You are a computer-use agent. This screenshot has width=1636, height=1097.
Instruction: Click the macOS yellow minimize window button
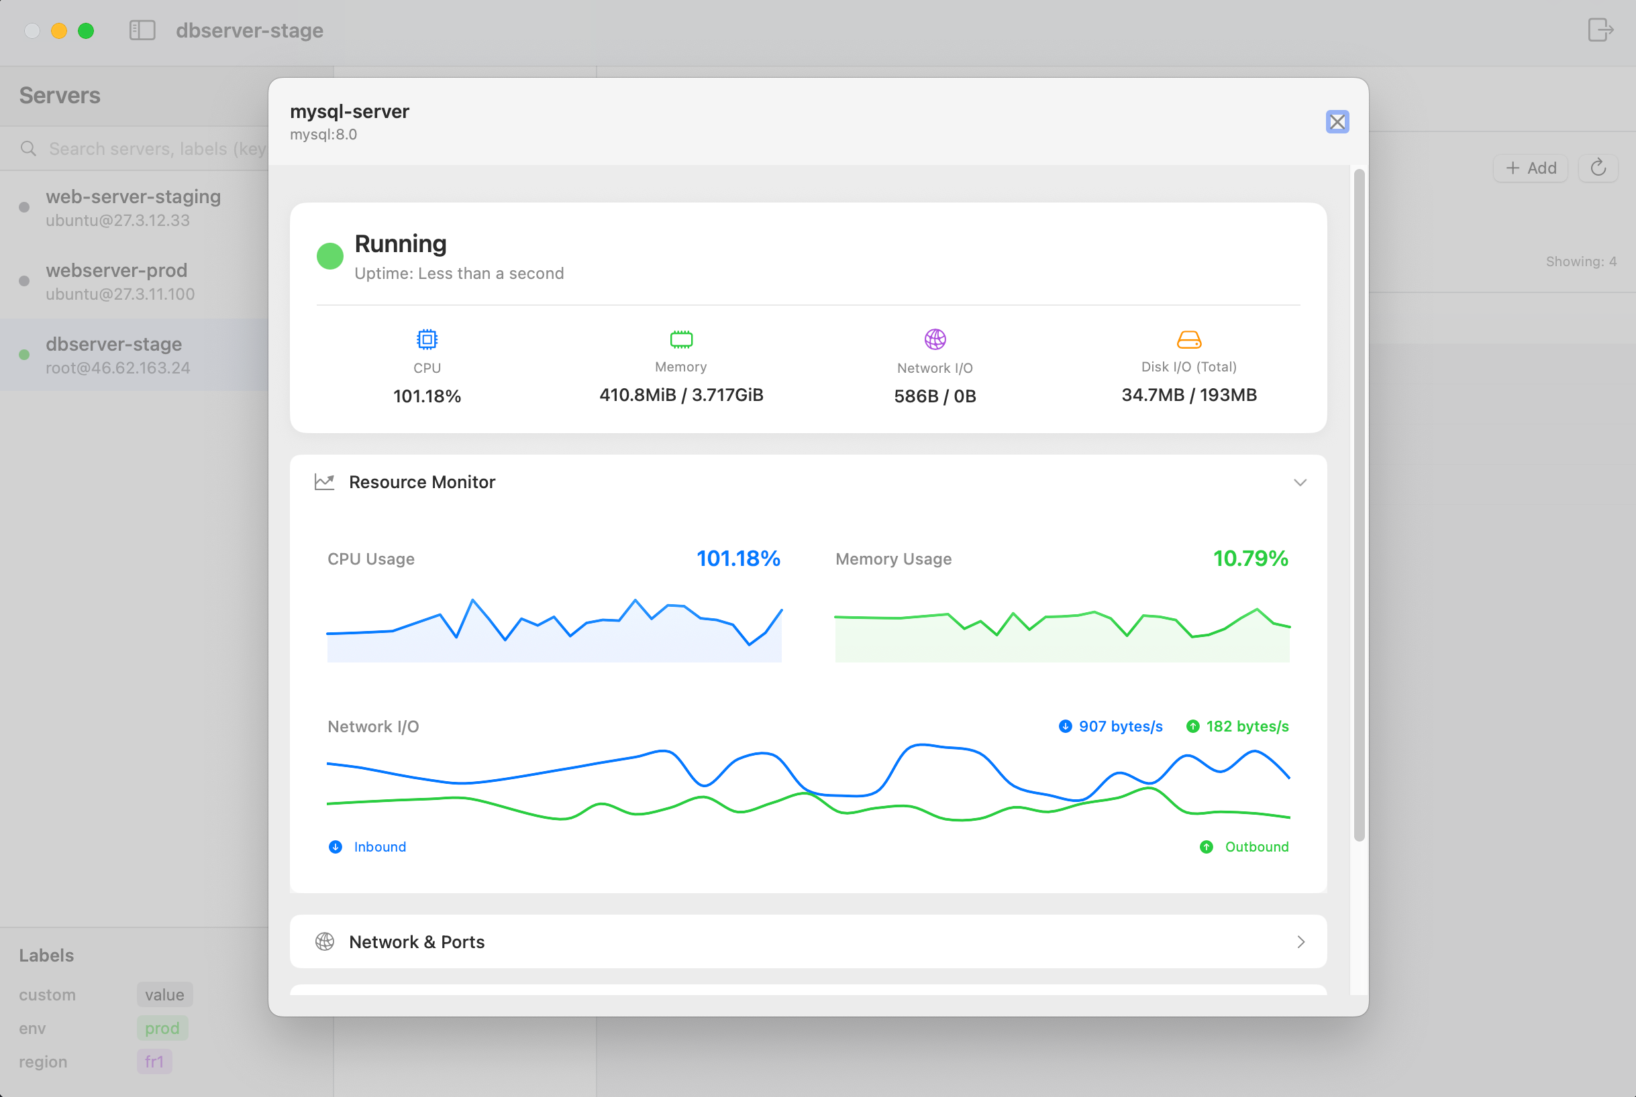coord(59,31)
